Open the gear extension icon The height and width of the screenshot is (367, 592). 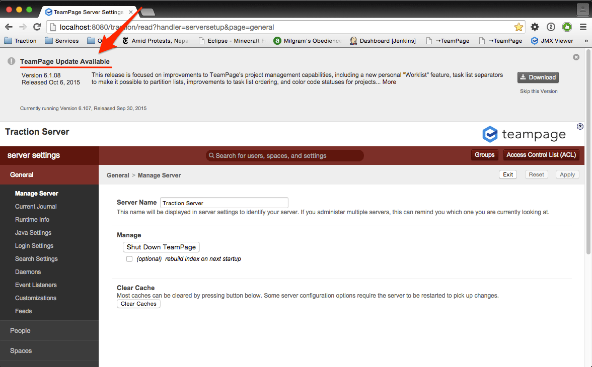(x=535, y=27)
